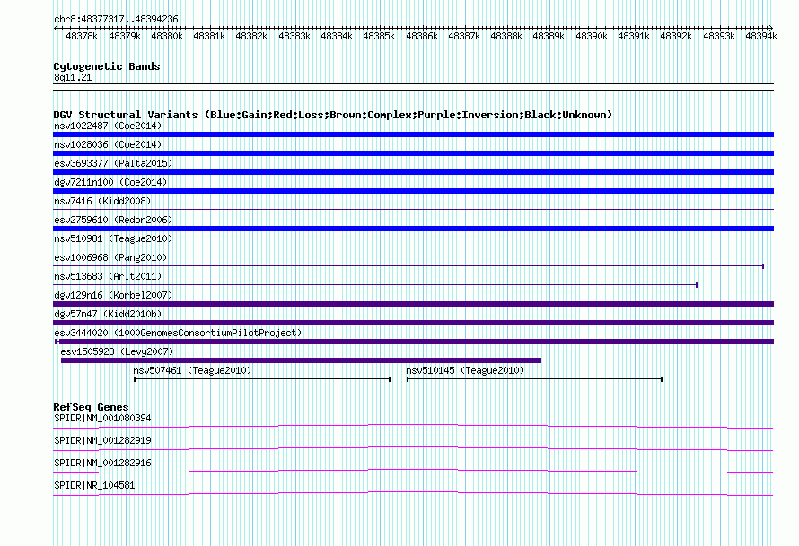This screenshot has height=546, width=799.
Task: Click the magenta track for SPIDR|NM_001282919
Action: tap(413, 448)
